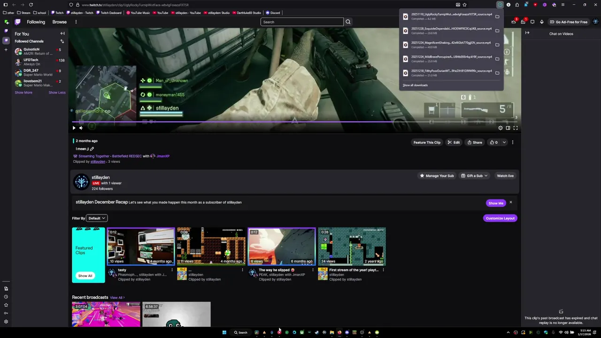Click the search magnifier button
The width and height of the screenshot is (601, 338).
click(x=348, y=22)
